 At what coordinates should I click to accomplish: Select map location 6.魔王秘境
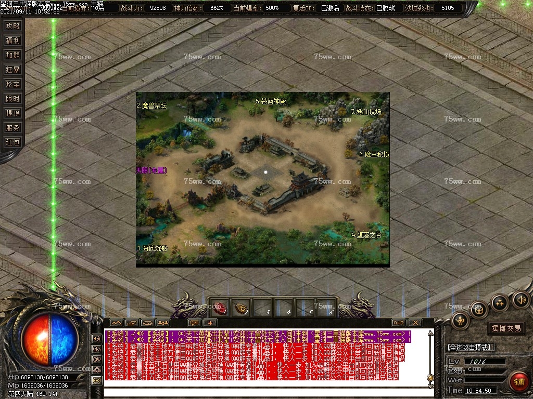click(x=374, y=154)
